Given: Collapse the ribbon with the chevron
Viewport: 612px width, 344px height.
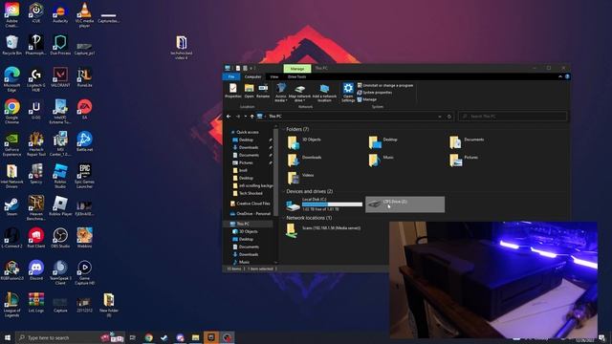Looking at the screenshot, I should pos(560,76).
